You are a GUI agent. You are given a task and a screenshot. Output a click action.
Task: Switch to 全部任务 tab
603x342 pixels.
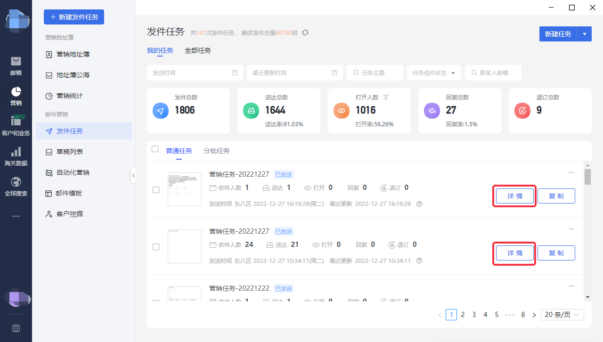coord(198,50)
